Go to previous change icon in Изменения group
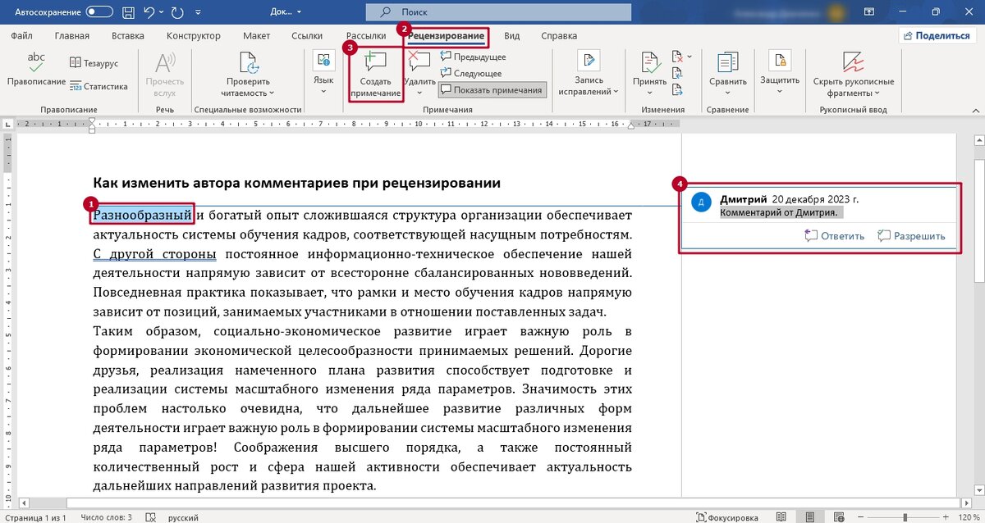The width and height of the screenshot is (985, 523). (x=678, y=74)
